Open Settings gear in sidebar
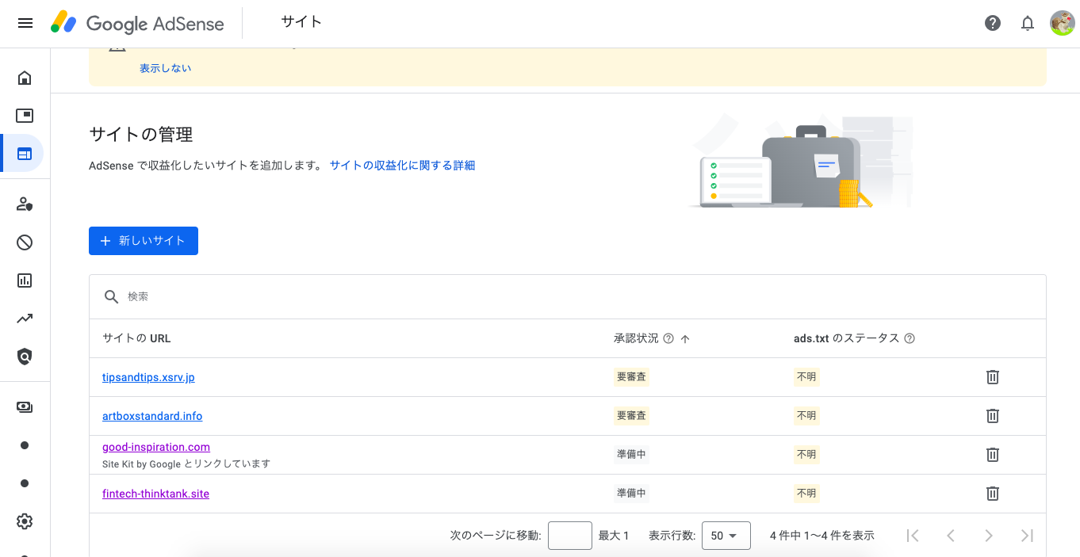Screen dimensions: 1080x557 [25, 521]
